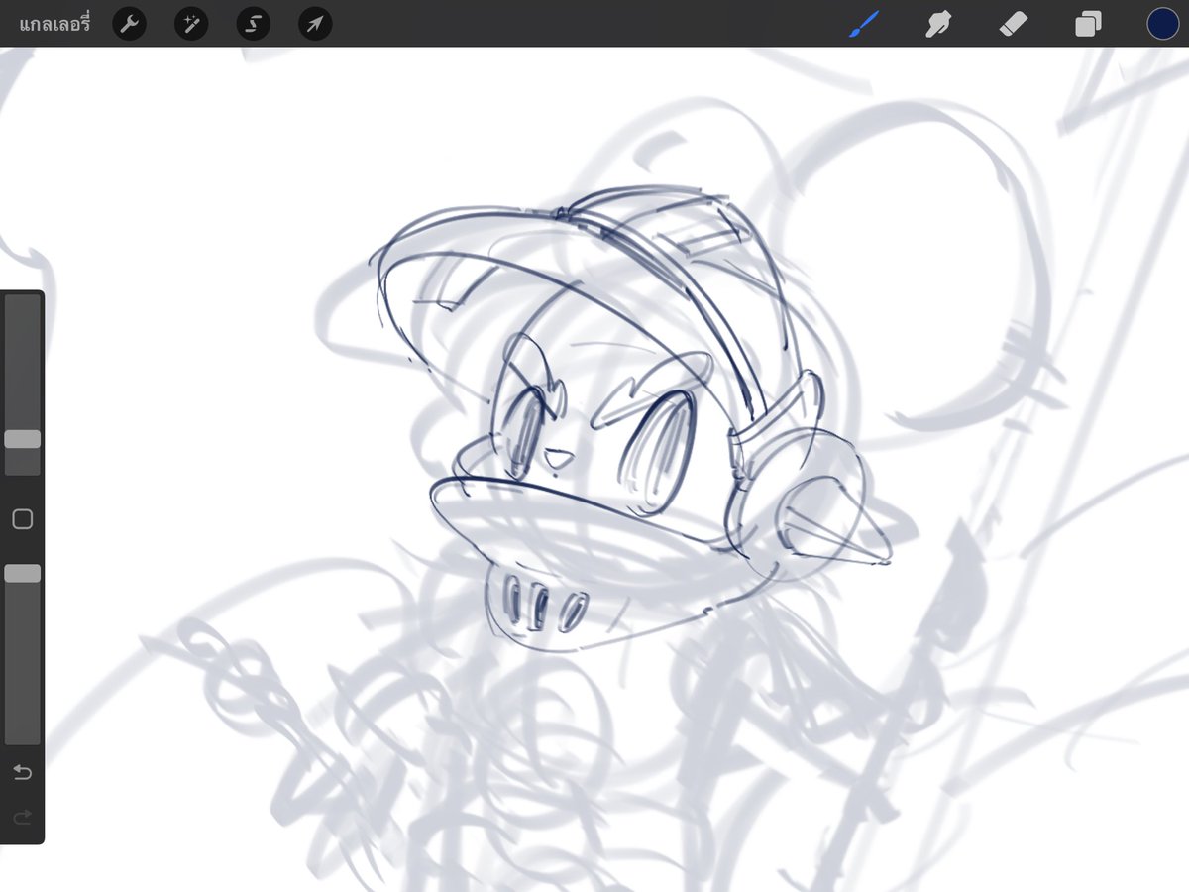
Task: Click the brush size slider handle
Action: pyautogui.click(x=22, y=439)
